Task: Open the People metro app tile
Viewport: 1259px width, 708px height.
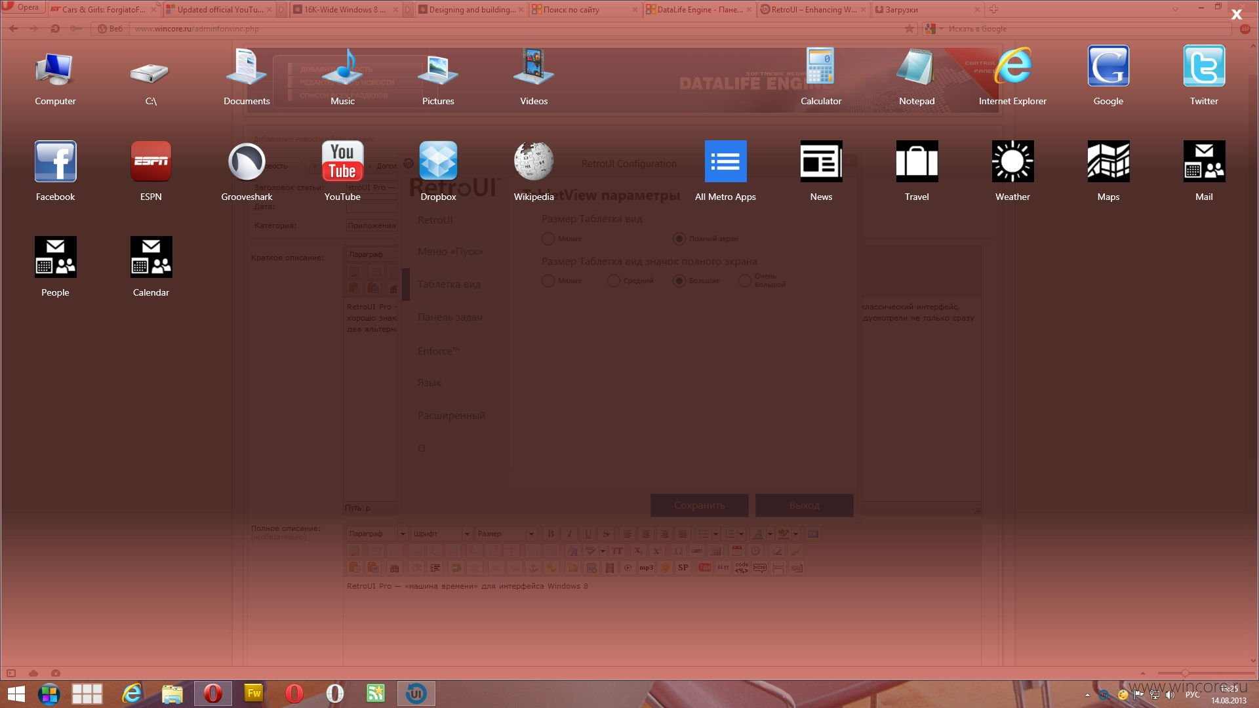Action: click(x=55, y=257)
